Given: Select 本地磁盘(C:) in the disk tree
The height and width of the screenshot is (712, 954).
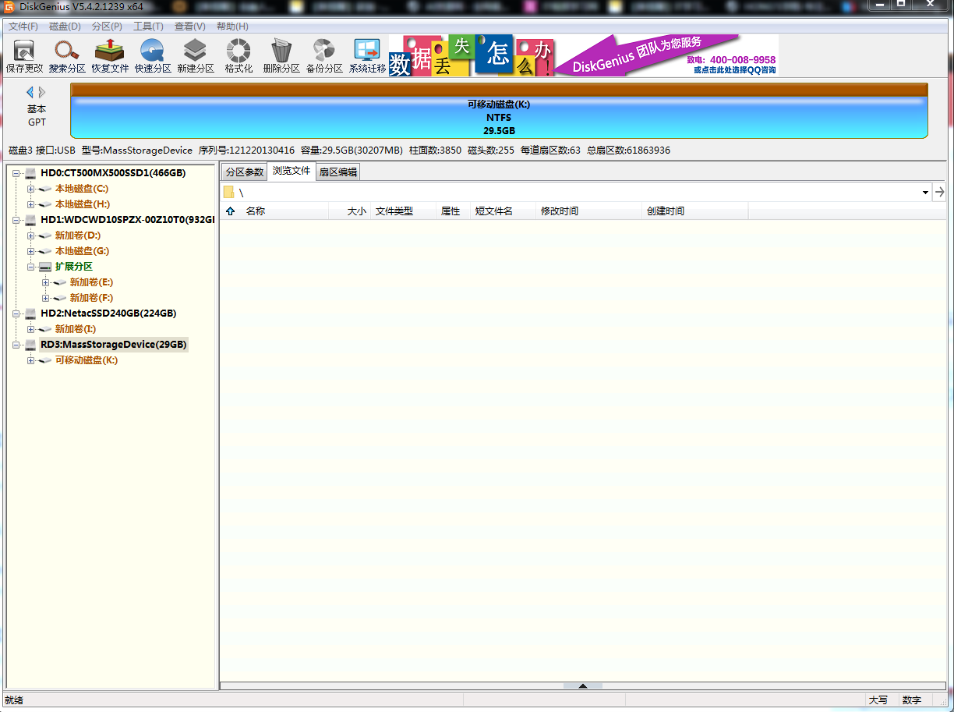Looking at the screenshot, I should point(81,189).
